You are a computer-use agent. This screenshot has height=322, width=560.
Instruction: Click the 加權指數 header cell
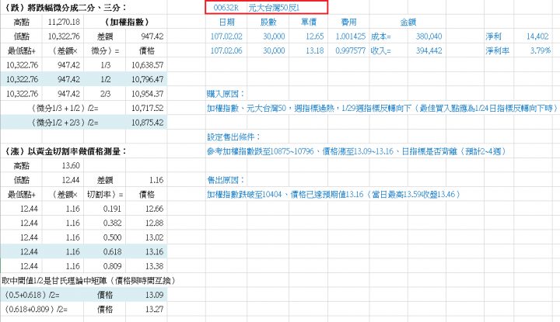click(x=127, y=22)
